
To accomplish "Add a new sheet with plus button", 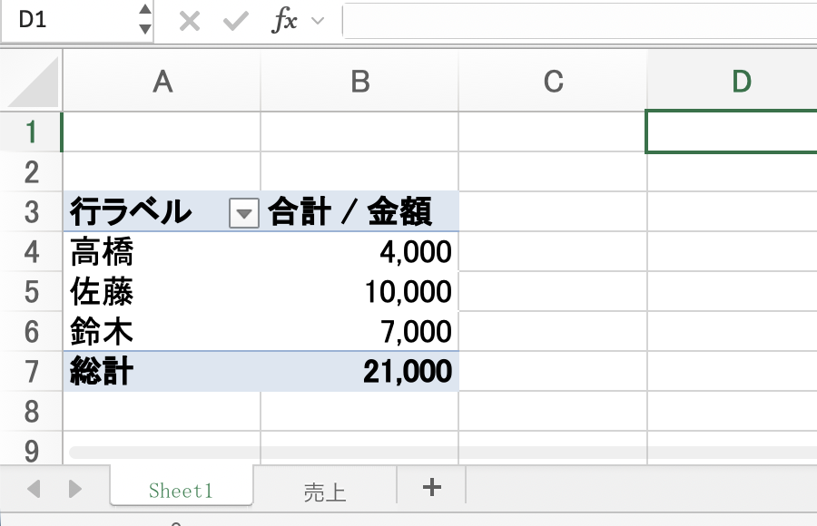I will click(x=431, y=488).
